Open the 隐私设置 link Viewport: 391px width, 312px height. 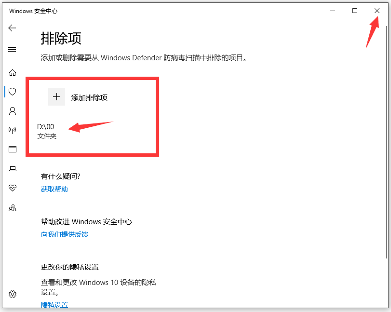tap(54, 304)
